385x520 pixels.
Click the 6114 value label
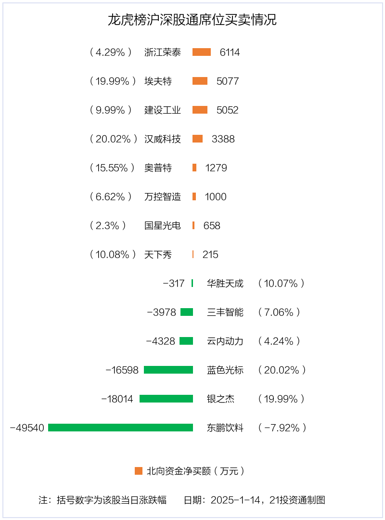click(230, 52)
